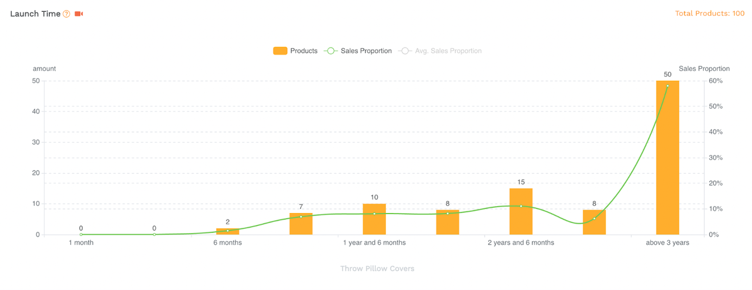Click the line point above 3 years bar

667,86
